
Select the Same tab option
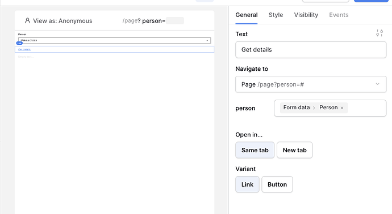pyautogui.click(x=255, y=150)
